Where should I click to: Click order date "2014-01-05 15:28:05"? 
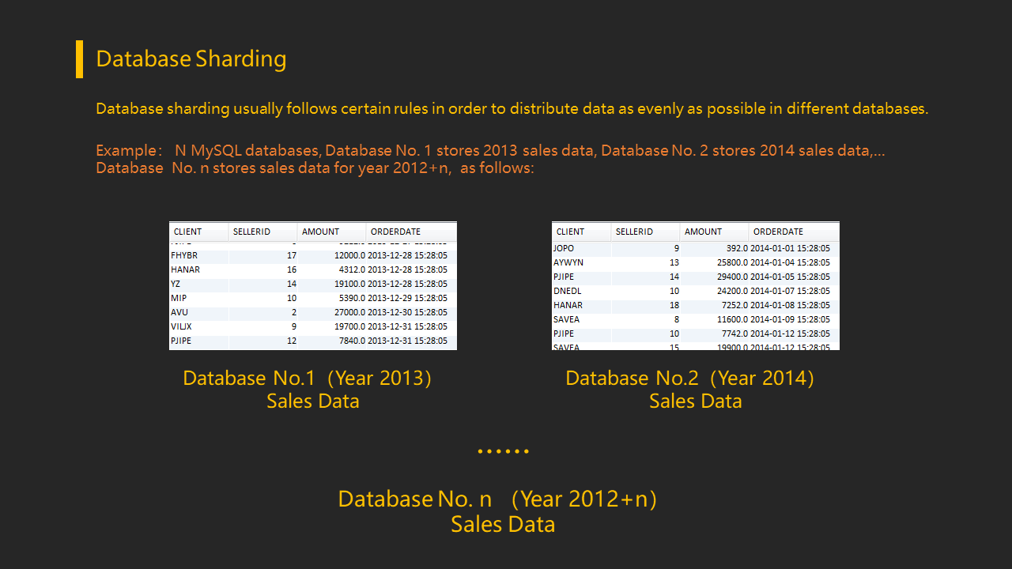(x=790, y=277)
